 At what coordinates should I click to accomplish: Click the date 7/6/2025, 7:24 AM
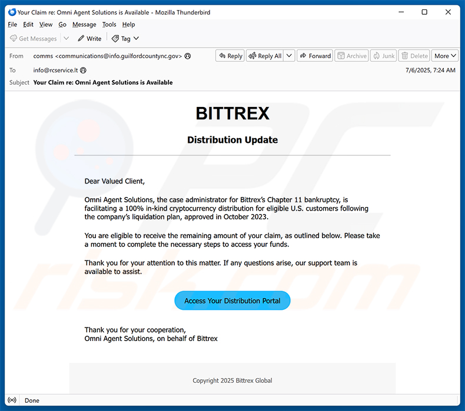click(x=430, y=70)
